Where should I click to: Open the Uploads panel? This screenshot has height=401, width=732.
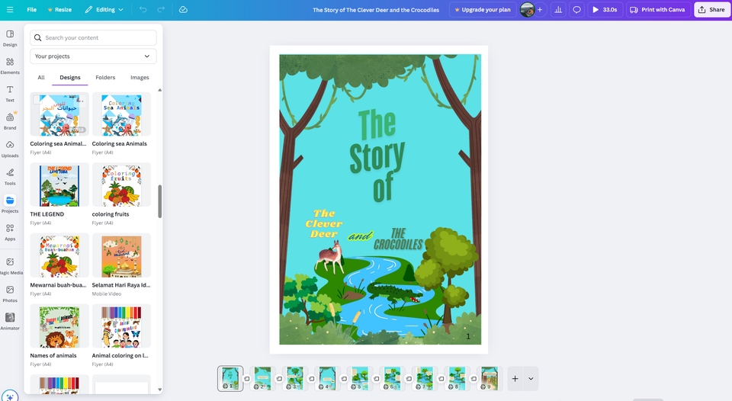[10, 149]
